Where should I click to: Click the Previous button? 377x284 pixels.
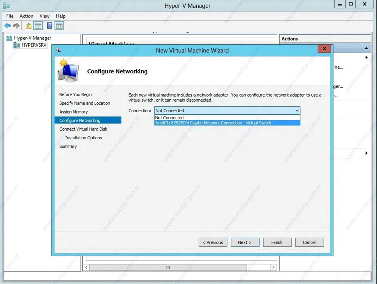[213, 242]
